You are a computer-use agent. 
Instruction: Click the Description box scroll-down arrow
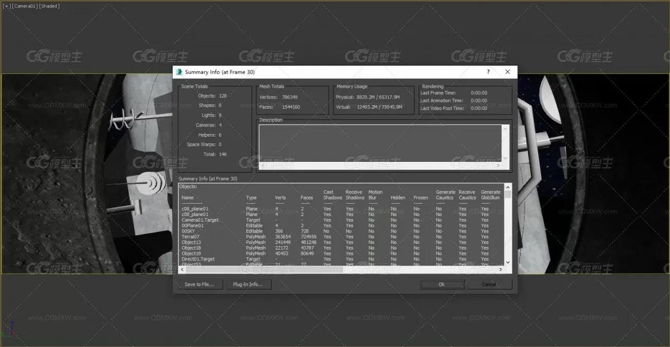pos(505,159)
